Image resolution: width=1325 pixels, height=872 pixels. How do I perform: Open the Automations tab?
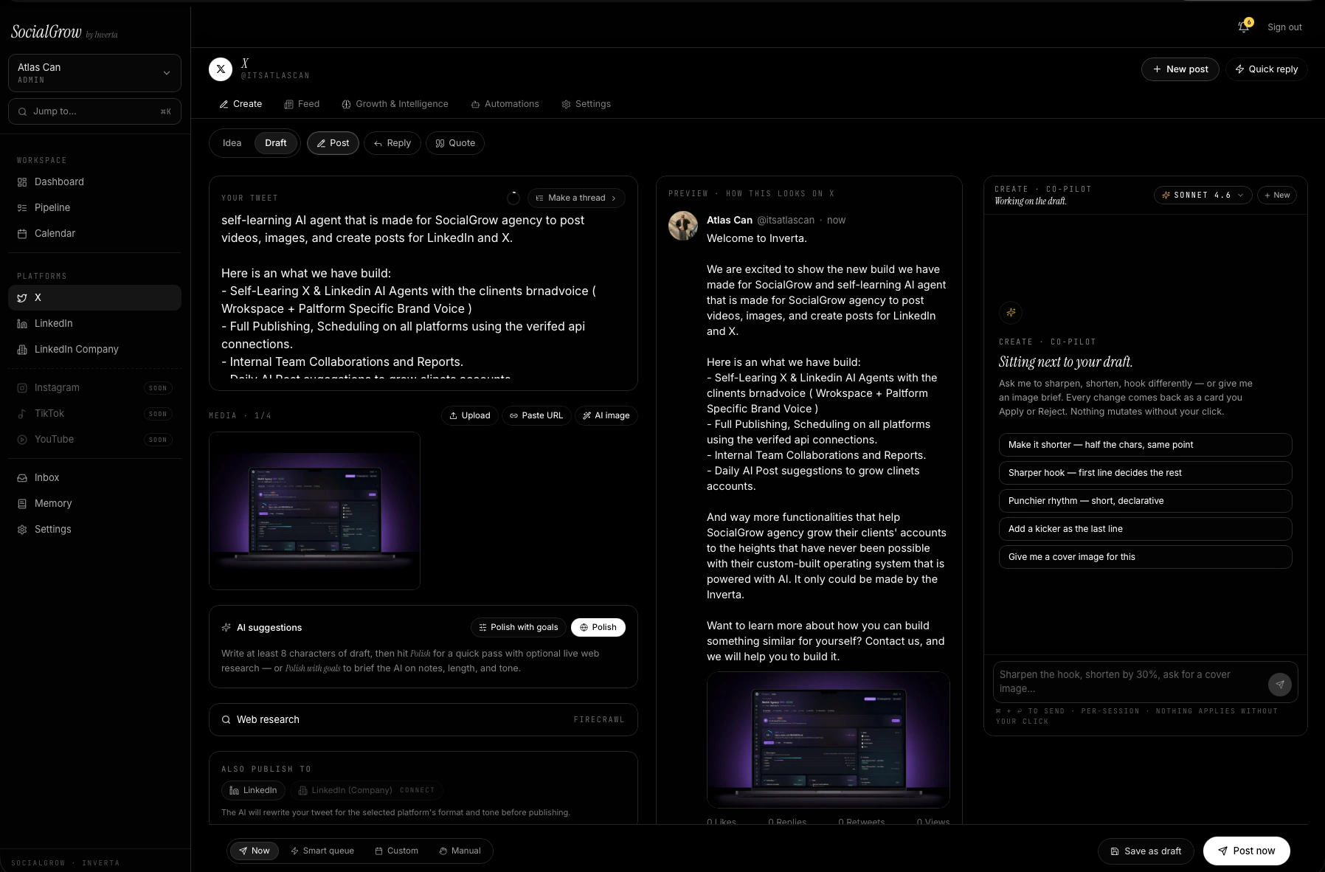[x=505, y=104]
